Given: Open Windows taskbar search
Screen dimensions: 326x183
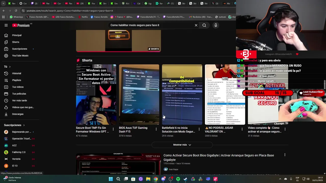Looking at the screenshot, I should pos(118,179).
